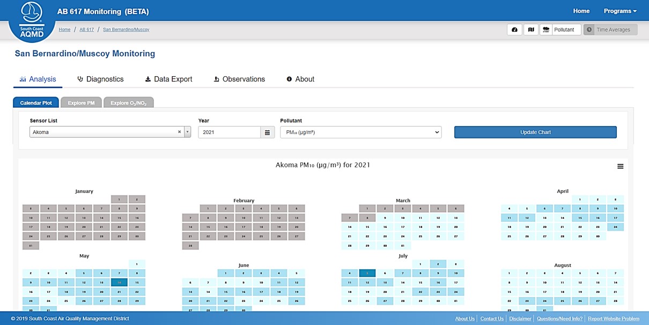Viewport: 649px width, 325px height.
Task: Switch to Explore O3/NO2 sub-tab
Action: [128, 103]
